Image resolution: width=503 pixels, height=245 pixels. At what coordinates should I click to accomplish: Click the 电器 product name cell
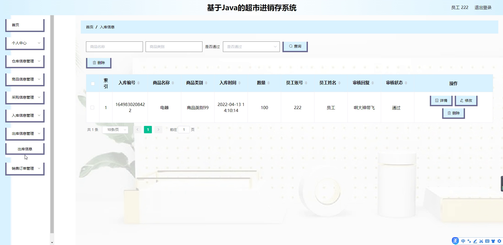164,108
